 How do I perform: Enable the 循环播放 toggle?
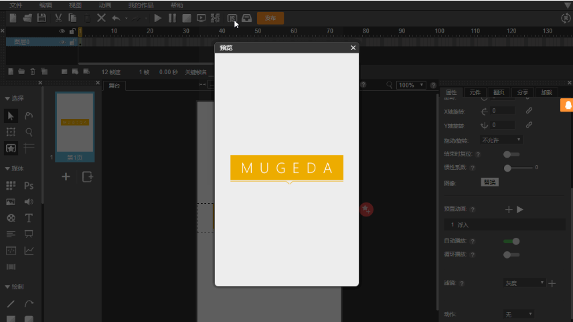pyautogui.click(x=511, y=255)
